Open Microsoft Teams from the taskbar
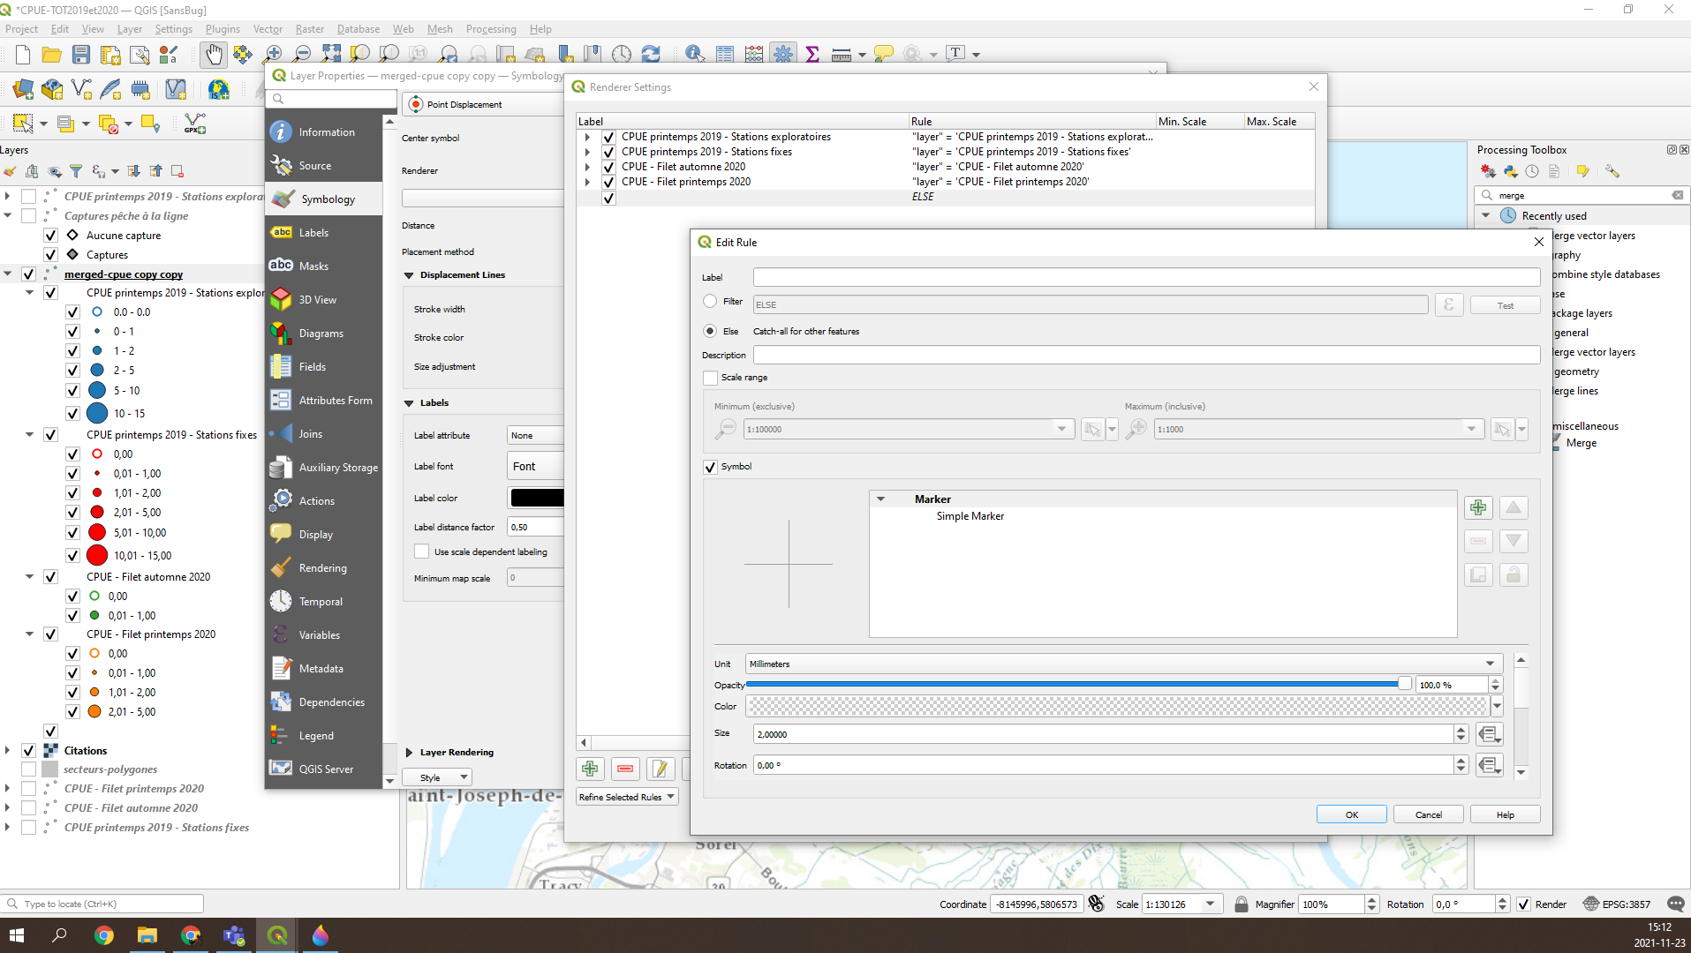1691x953 pixels. (x=234, y=935)
